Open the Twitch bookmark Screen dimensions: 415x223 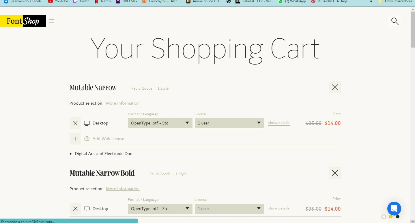pos(81,1)
